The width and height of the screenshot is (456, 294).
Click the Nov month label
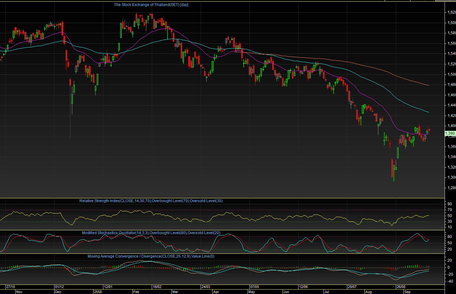(x=19, y=292)
